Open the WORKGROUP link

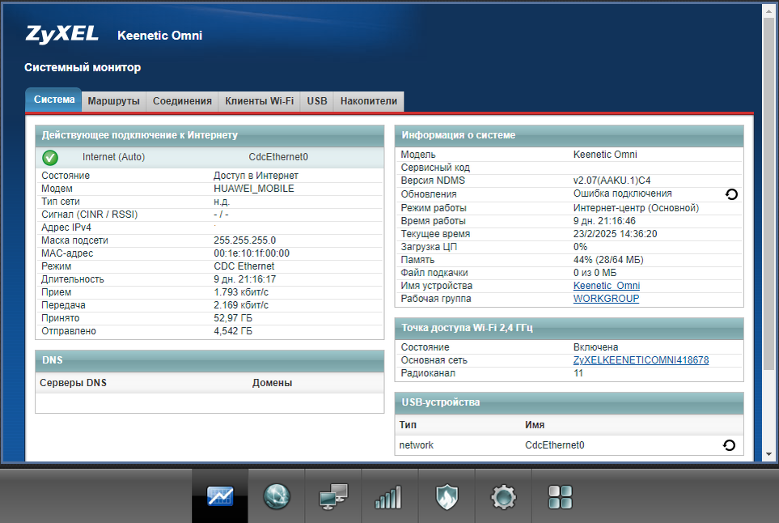[606, 299]
